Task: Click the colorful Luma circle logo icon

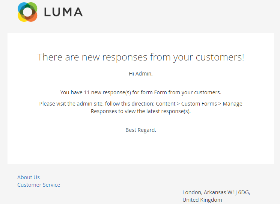Action: pyautogui.click(x=27, y=12)
